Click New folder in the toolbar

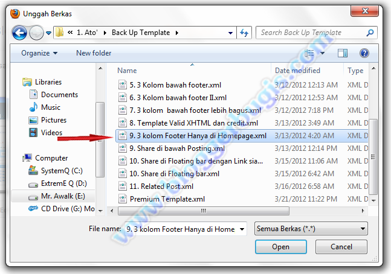[94, 53]
